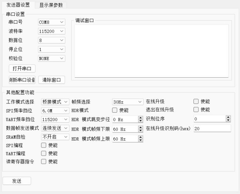Click the 发送 button
Image resolution: width=240 pixels, height=194 pixels.
coord(17,181)
